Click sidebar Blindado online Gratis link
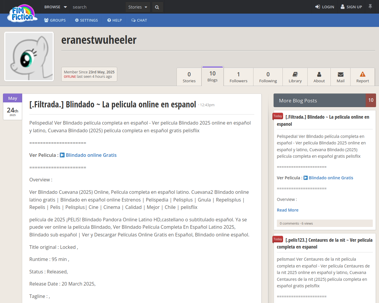This screenshot has width=379, height=303. click(328, 178)
